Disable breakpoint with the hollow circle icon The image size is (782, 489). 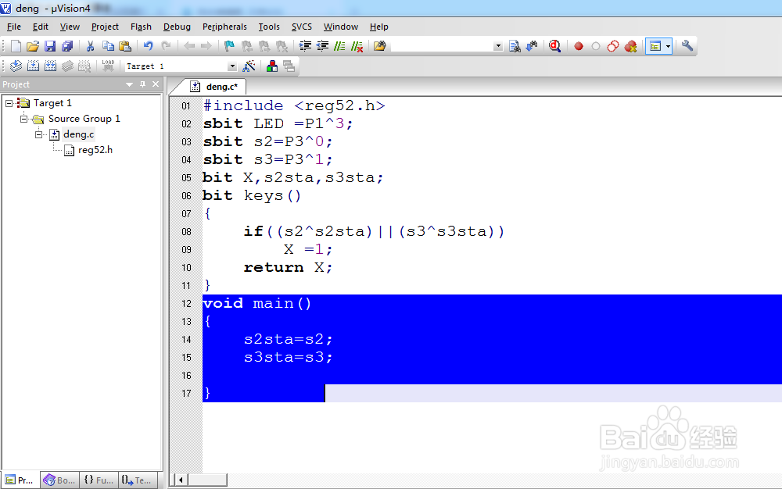point(595,46)
